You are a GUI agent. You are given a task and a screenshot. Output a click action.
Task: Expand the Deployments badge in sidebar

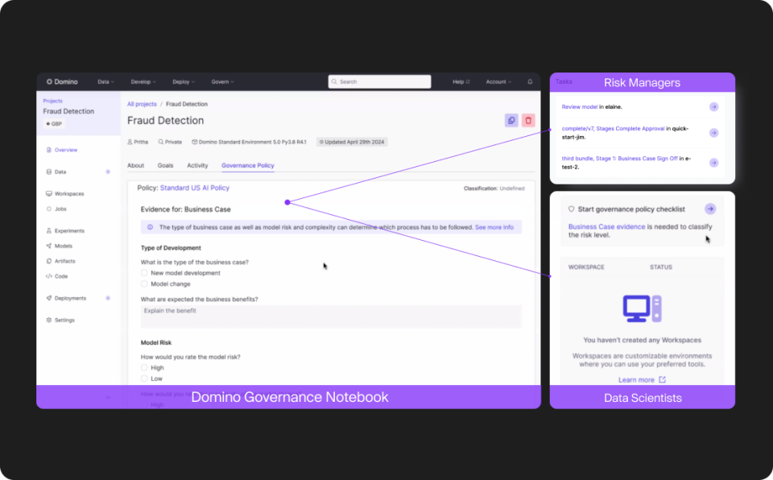[107, 299]
